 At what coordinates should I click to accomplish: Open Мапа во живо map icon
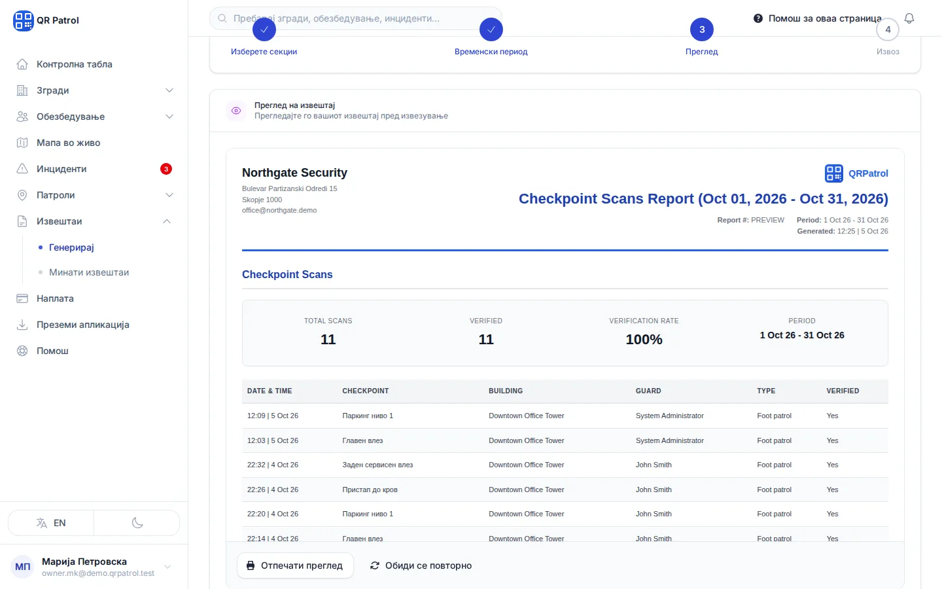click(x=22, y=143)
